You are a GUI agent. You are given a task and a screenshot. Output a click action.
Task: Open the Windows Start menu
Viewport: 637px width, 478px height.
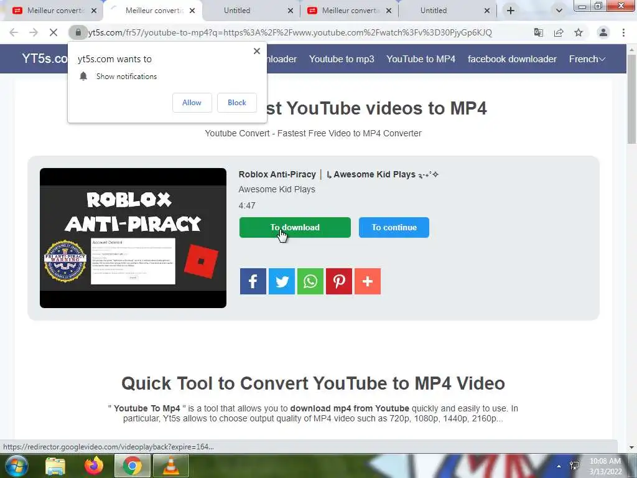[16, 466]
